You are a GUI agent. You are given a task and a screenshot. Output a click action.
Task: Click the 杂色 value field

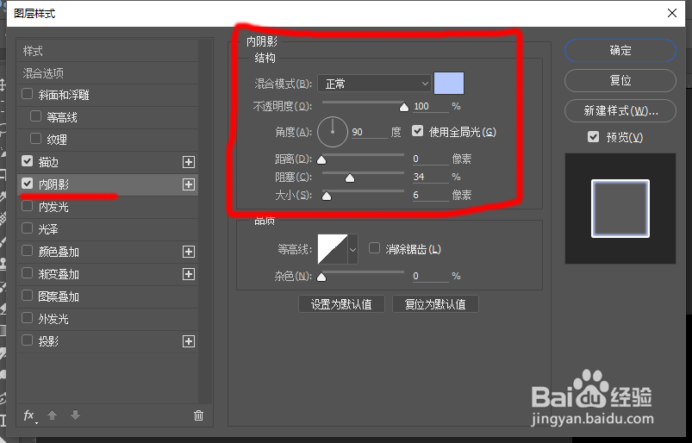click(430, 276)
